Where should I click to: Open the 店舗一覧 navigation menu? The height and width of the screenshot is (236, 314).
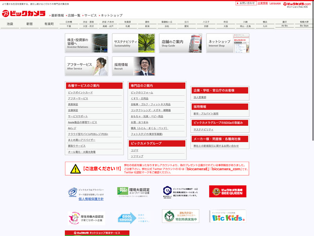click(74, 15)
